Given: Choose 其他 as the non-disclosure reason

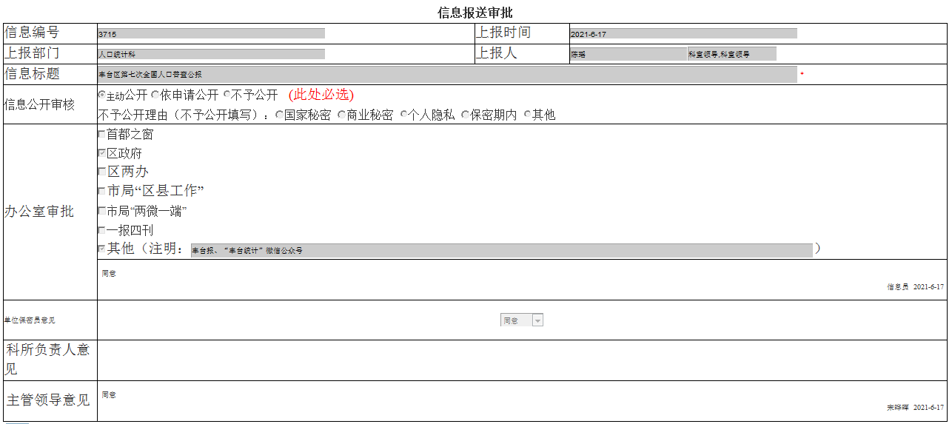Looking at the screenshot, I should coord(528,115).
